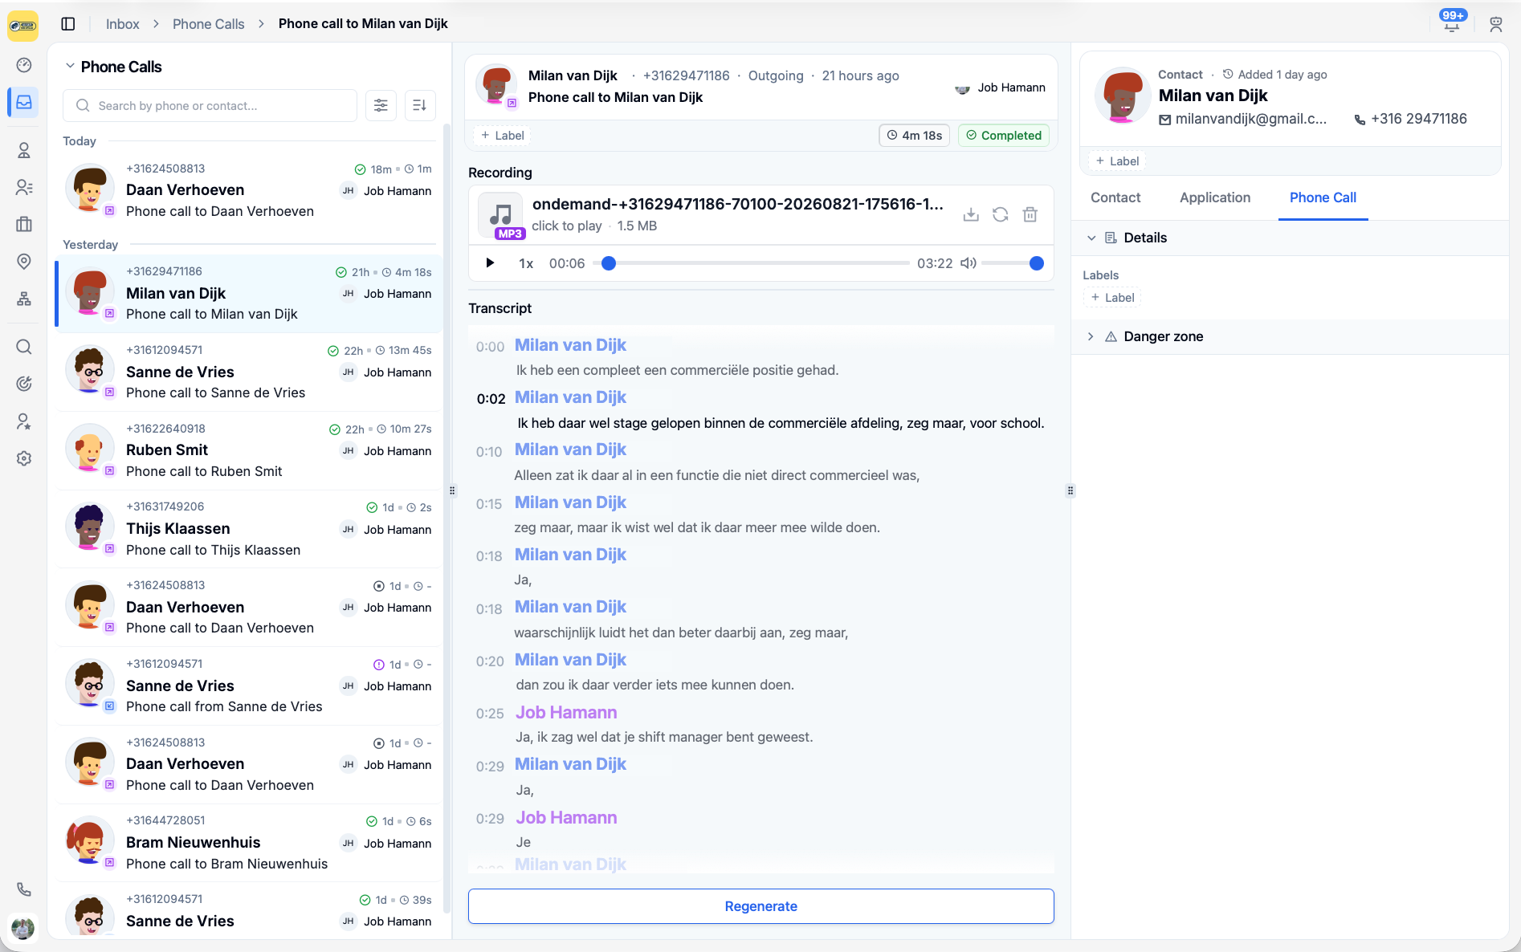Viewport: 1521px width, 952px height.
Task: Open the org chart icon in sidebar
Action: click(x=24, y=299)
